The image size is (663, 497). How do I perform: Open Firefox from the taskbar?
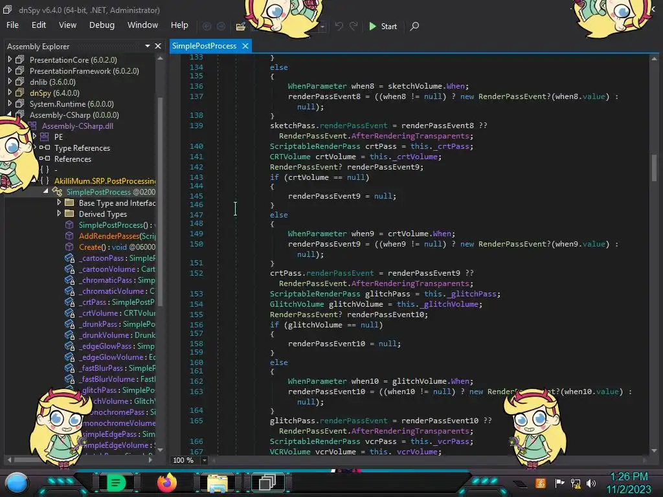coord(166,483)
